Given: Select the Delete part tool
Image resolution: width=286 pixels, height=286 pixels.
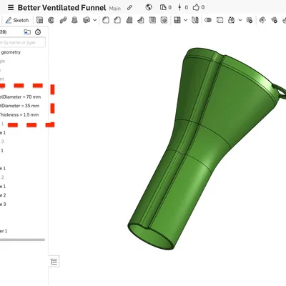Looking at the screenshot, I should pos(250,20).
